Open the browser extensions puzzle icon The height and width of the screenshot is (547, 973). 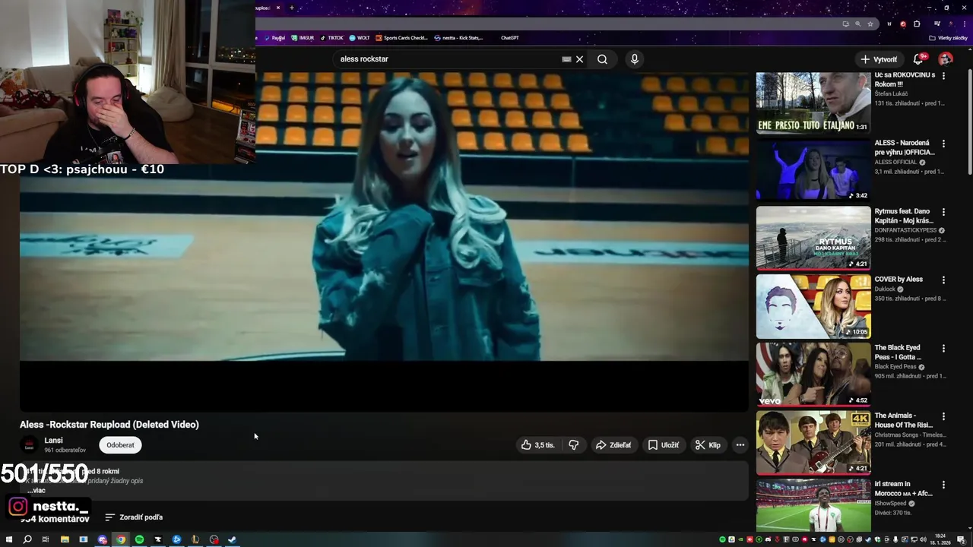[917, 24]
